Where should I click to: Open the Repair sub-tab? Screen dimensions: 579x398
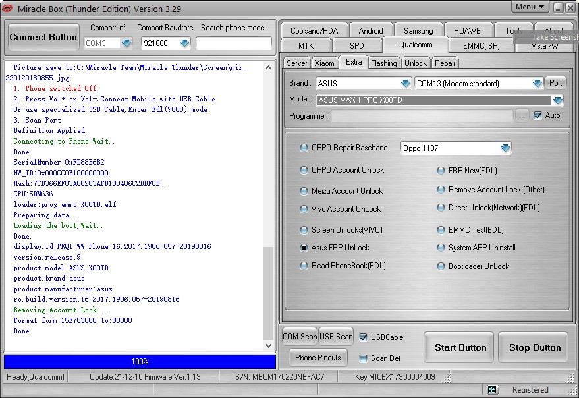point(445,63)
